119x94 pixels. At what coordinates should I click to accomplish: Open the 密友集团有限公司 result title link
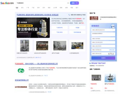(22, 80)
